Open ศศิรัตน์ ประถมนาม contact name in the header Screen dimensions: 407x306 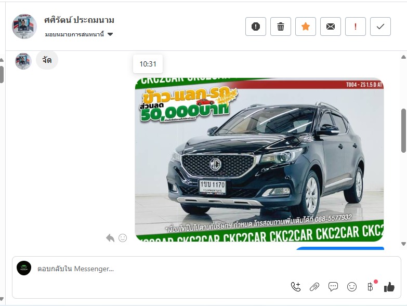[79, 20]
